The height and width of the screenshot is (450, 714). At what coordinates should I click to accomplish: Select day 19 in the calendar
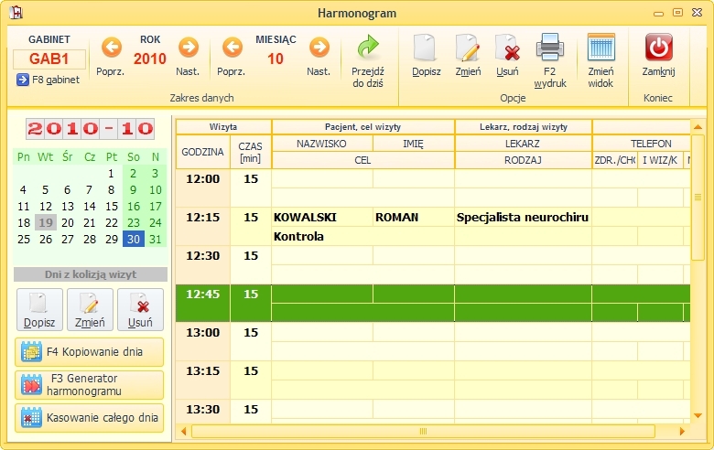46,222
